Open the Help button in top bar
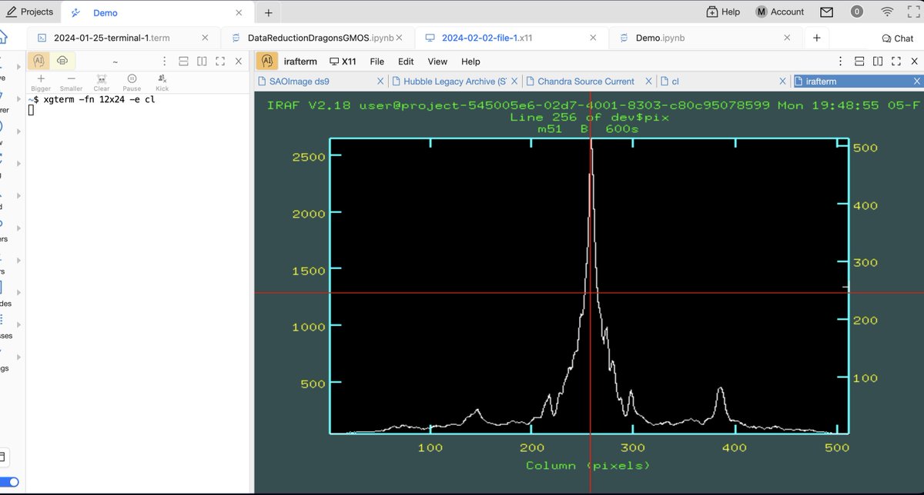The height and width of the screenshot is (495, 924). tap(722, 12)
